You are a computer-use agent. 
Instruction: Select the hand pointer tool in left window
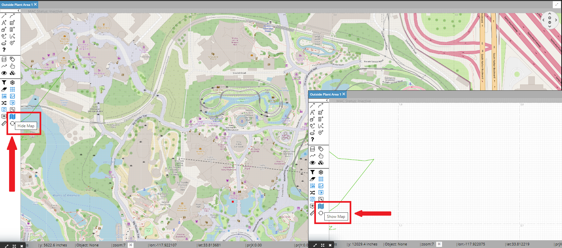[12, 66]
